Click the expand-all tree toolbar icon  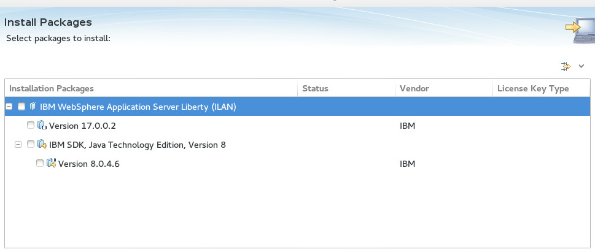[566, 67]
